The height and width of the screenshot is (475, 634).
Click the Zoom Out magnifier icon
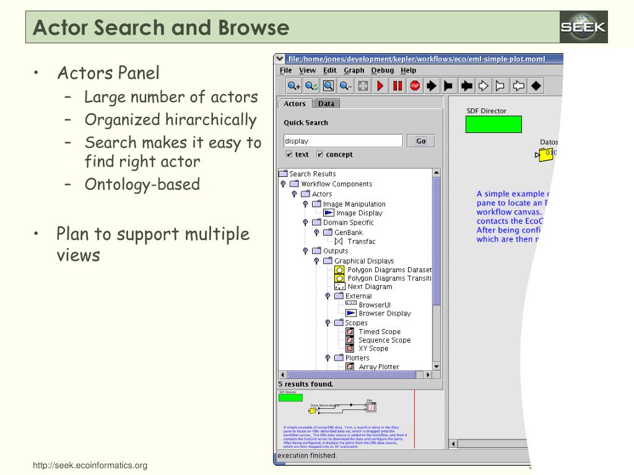[345, 85]
